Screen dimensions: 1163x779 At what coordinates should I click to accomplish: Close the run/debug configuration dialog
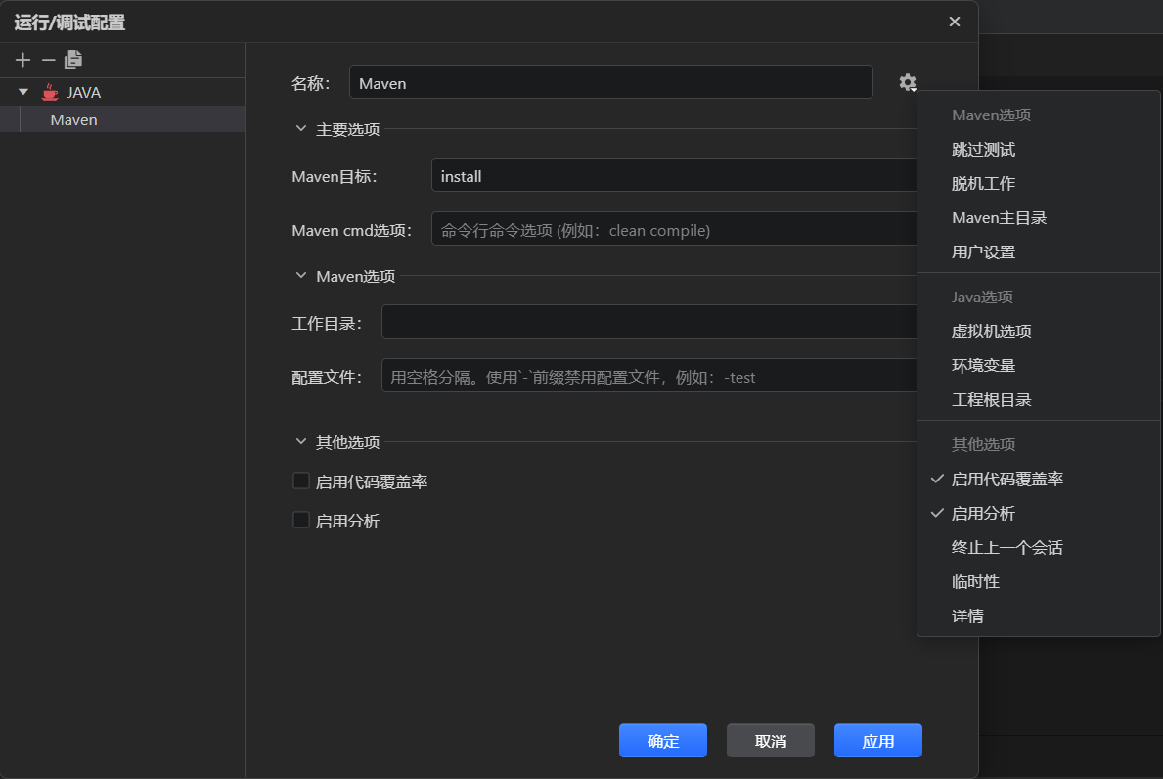[955, 22]
